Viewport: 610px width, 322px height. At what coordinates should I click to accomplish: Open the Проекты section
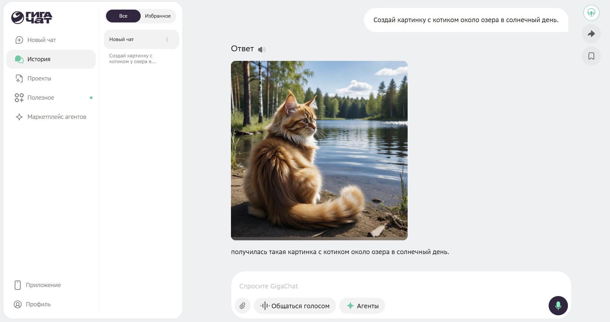[39, 78]
